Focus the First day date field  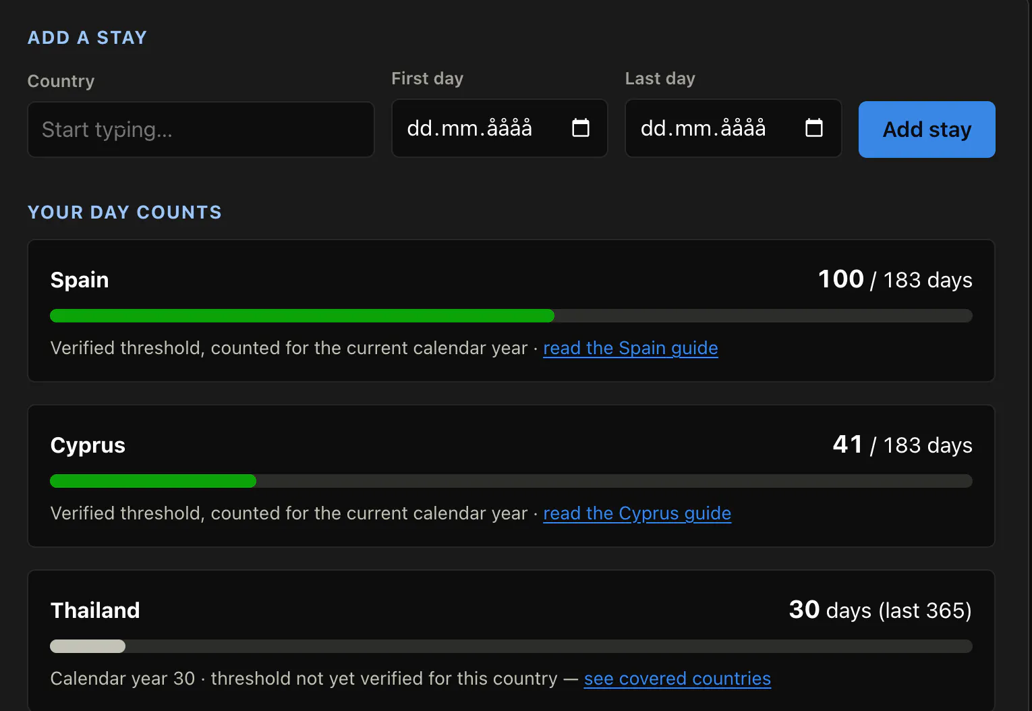point(500,128)
